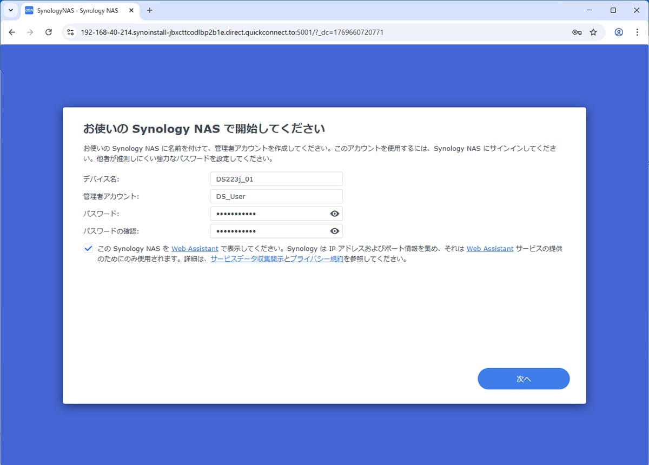The width and height of the screenshot is (649, 465).
Task: Open the first Web Assistant link
Action: (x=195, y=249)
